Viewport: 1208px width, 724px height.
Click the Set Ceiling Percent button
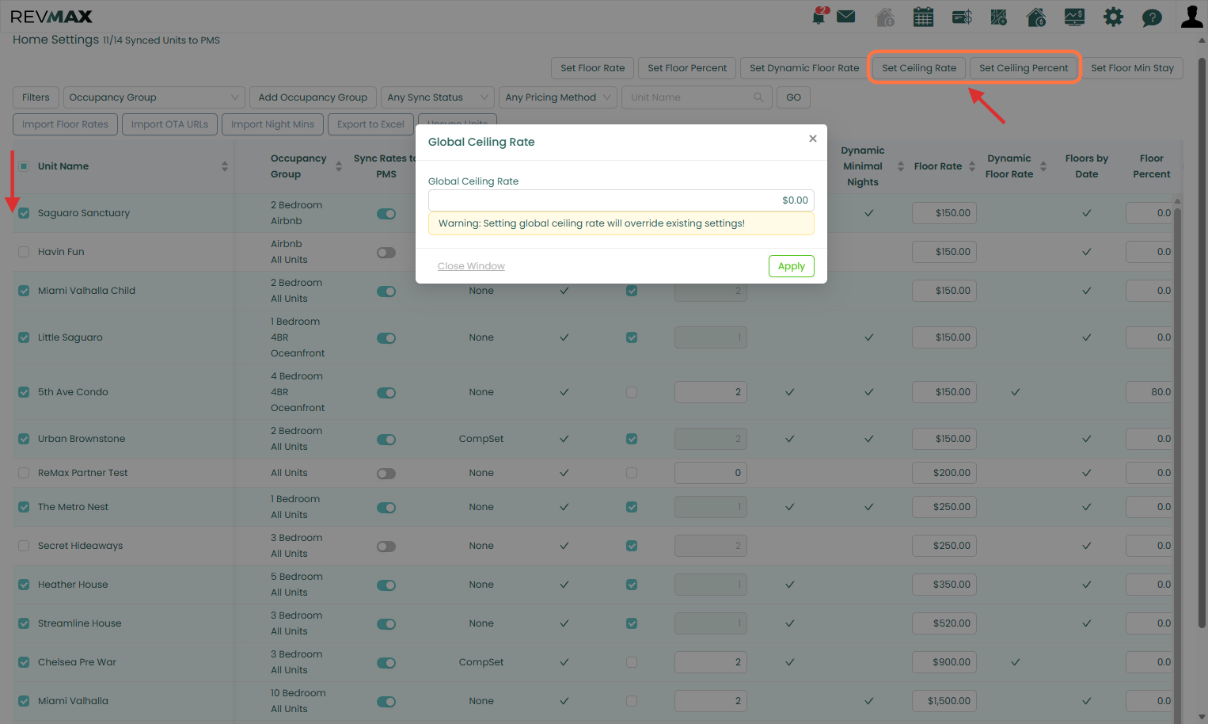[1024, 68]
